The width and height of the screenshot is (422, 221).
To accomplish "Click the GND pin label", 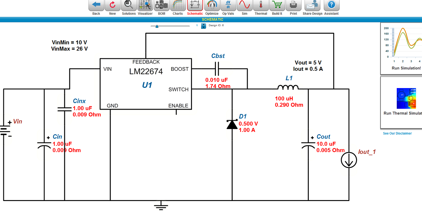I will point(113,106).
